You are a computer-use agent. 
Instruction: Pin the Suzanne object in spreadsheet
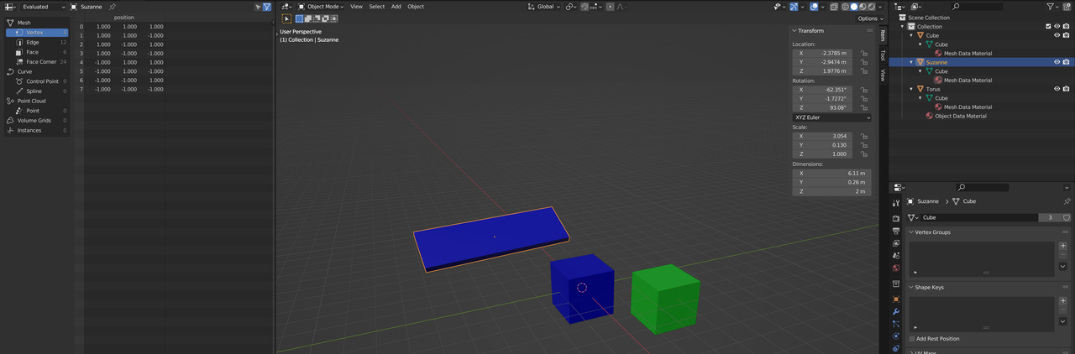(113, 7)
